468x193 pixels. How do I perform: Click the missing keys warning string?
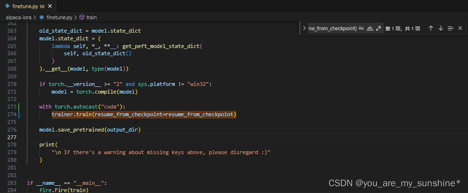click(x=161, y=152)
